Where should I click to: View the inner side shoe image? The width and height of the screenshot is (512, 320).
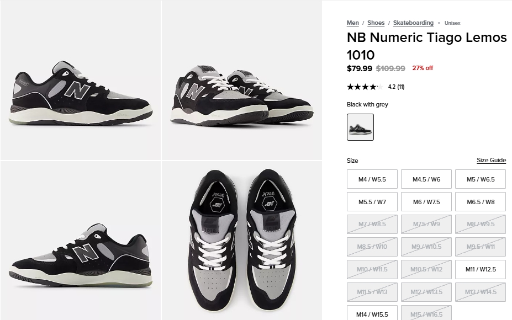(x=81, y=241)
